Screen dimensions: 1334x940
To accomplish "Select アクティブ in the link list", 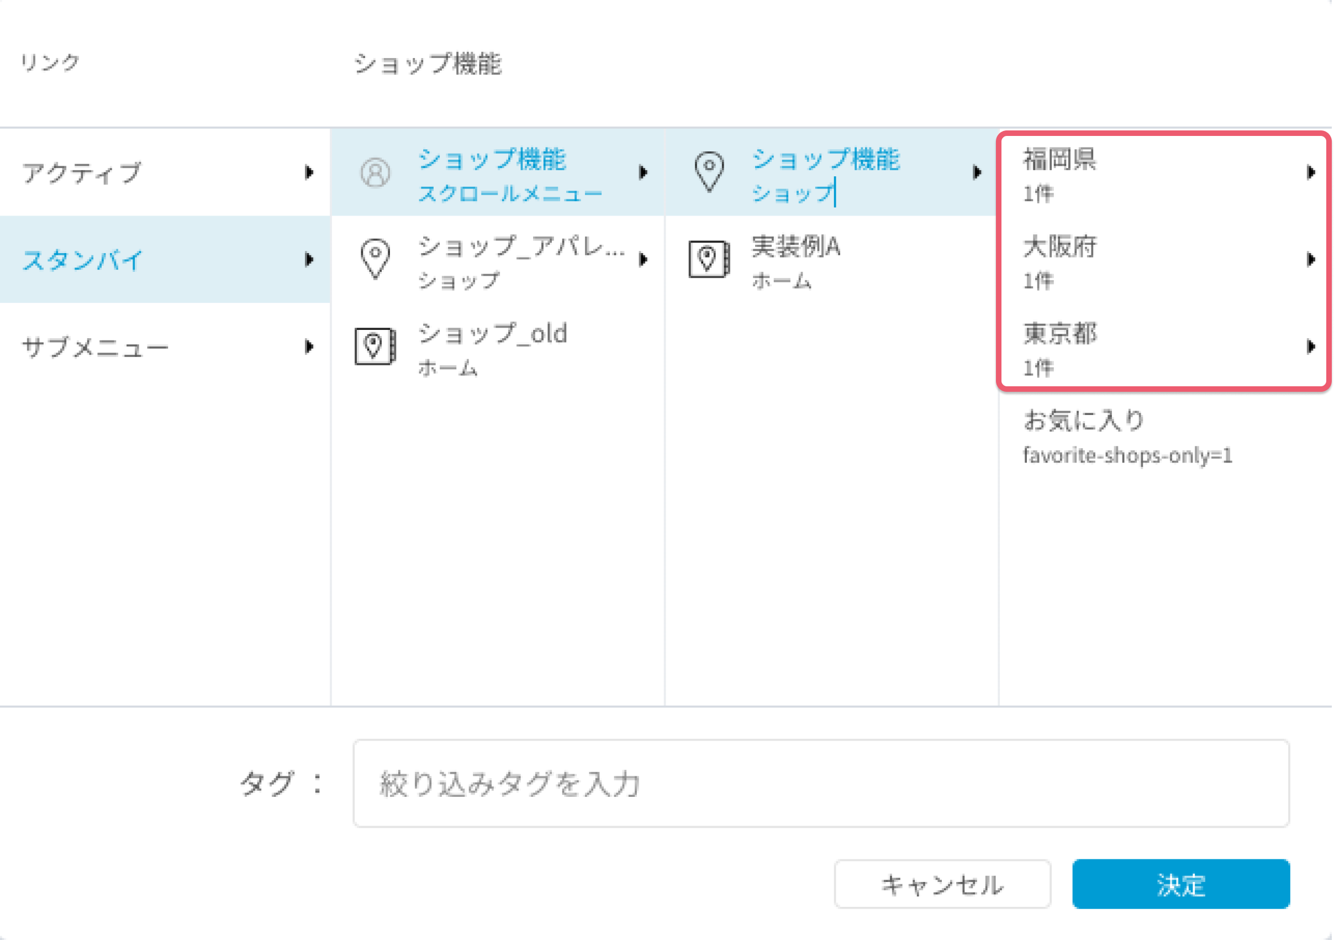I will point(166,172).
